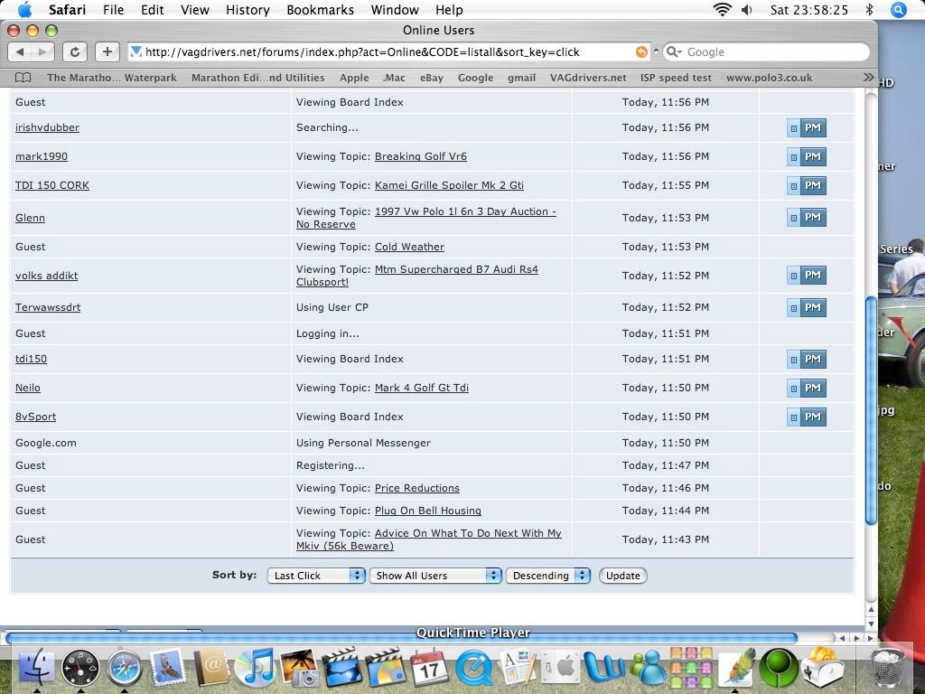Click the Spotlight search icon

coord(898,10)
